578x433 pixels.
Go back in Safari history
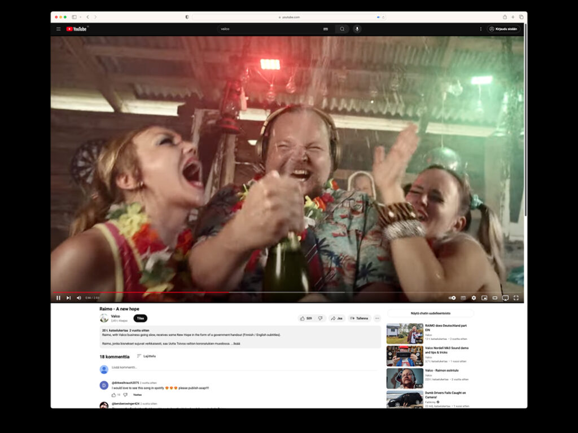click(x=87, y=17)
